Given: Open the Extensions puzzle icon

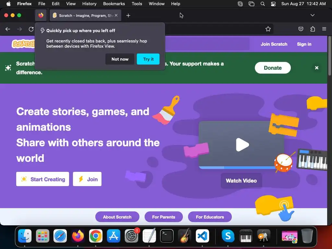Looking at the screenshot, I should (x=313, y=29).
